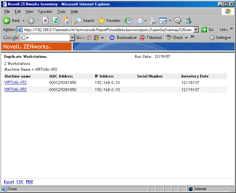Expand the Edit button dropdown arrow

pyautogui.click(x=170, y=21)
